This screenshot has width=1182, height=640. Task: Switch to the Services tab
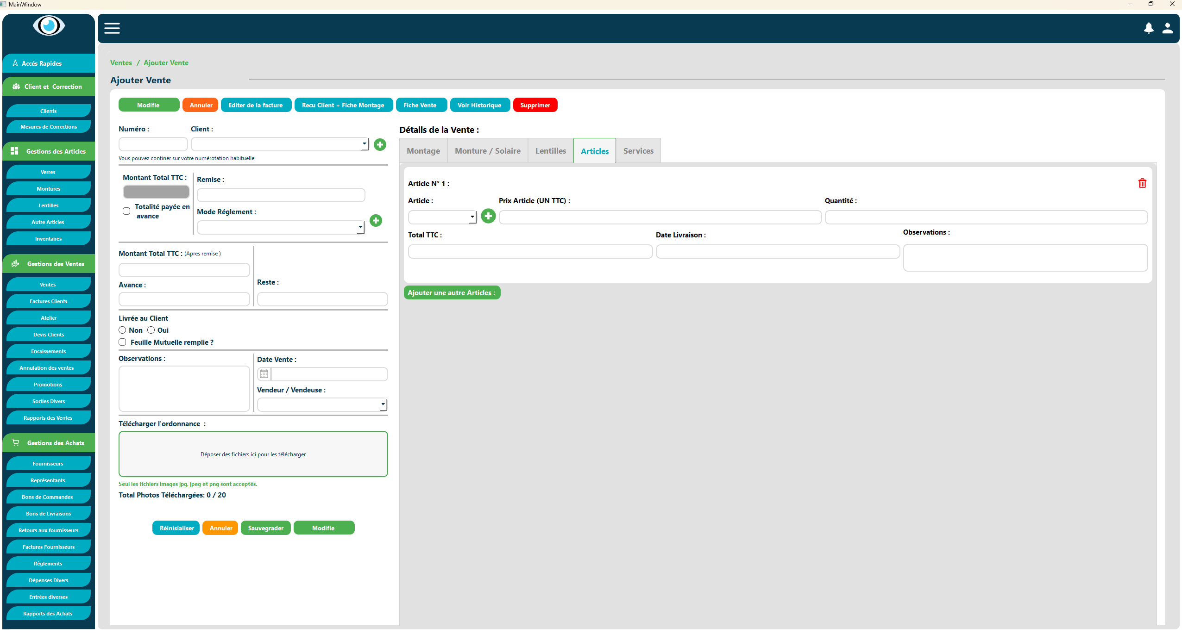tap(638, 151)
